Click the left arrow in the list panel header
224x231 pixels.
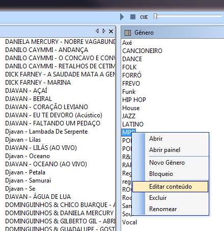point(97,31)
